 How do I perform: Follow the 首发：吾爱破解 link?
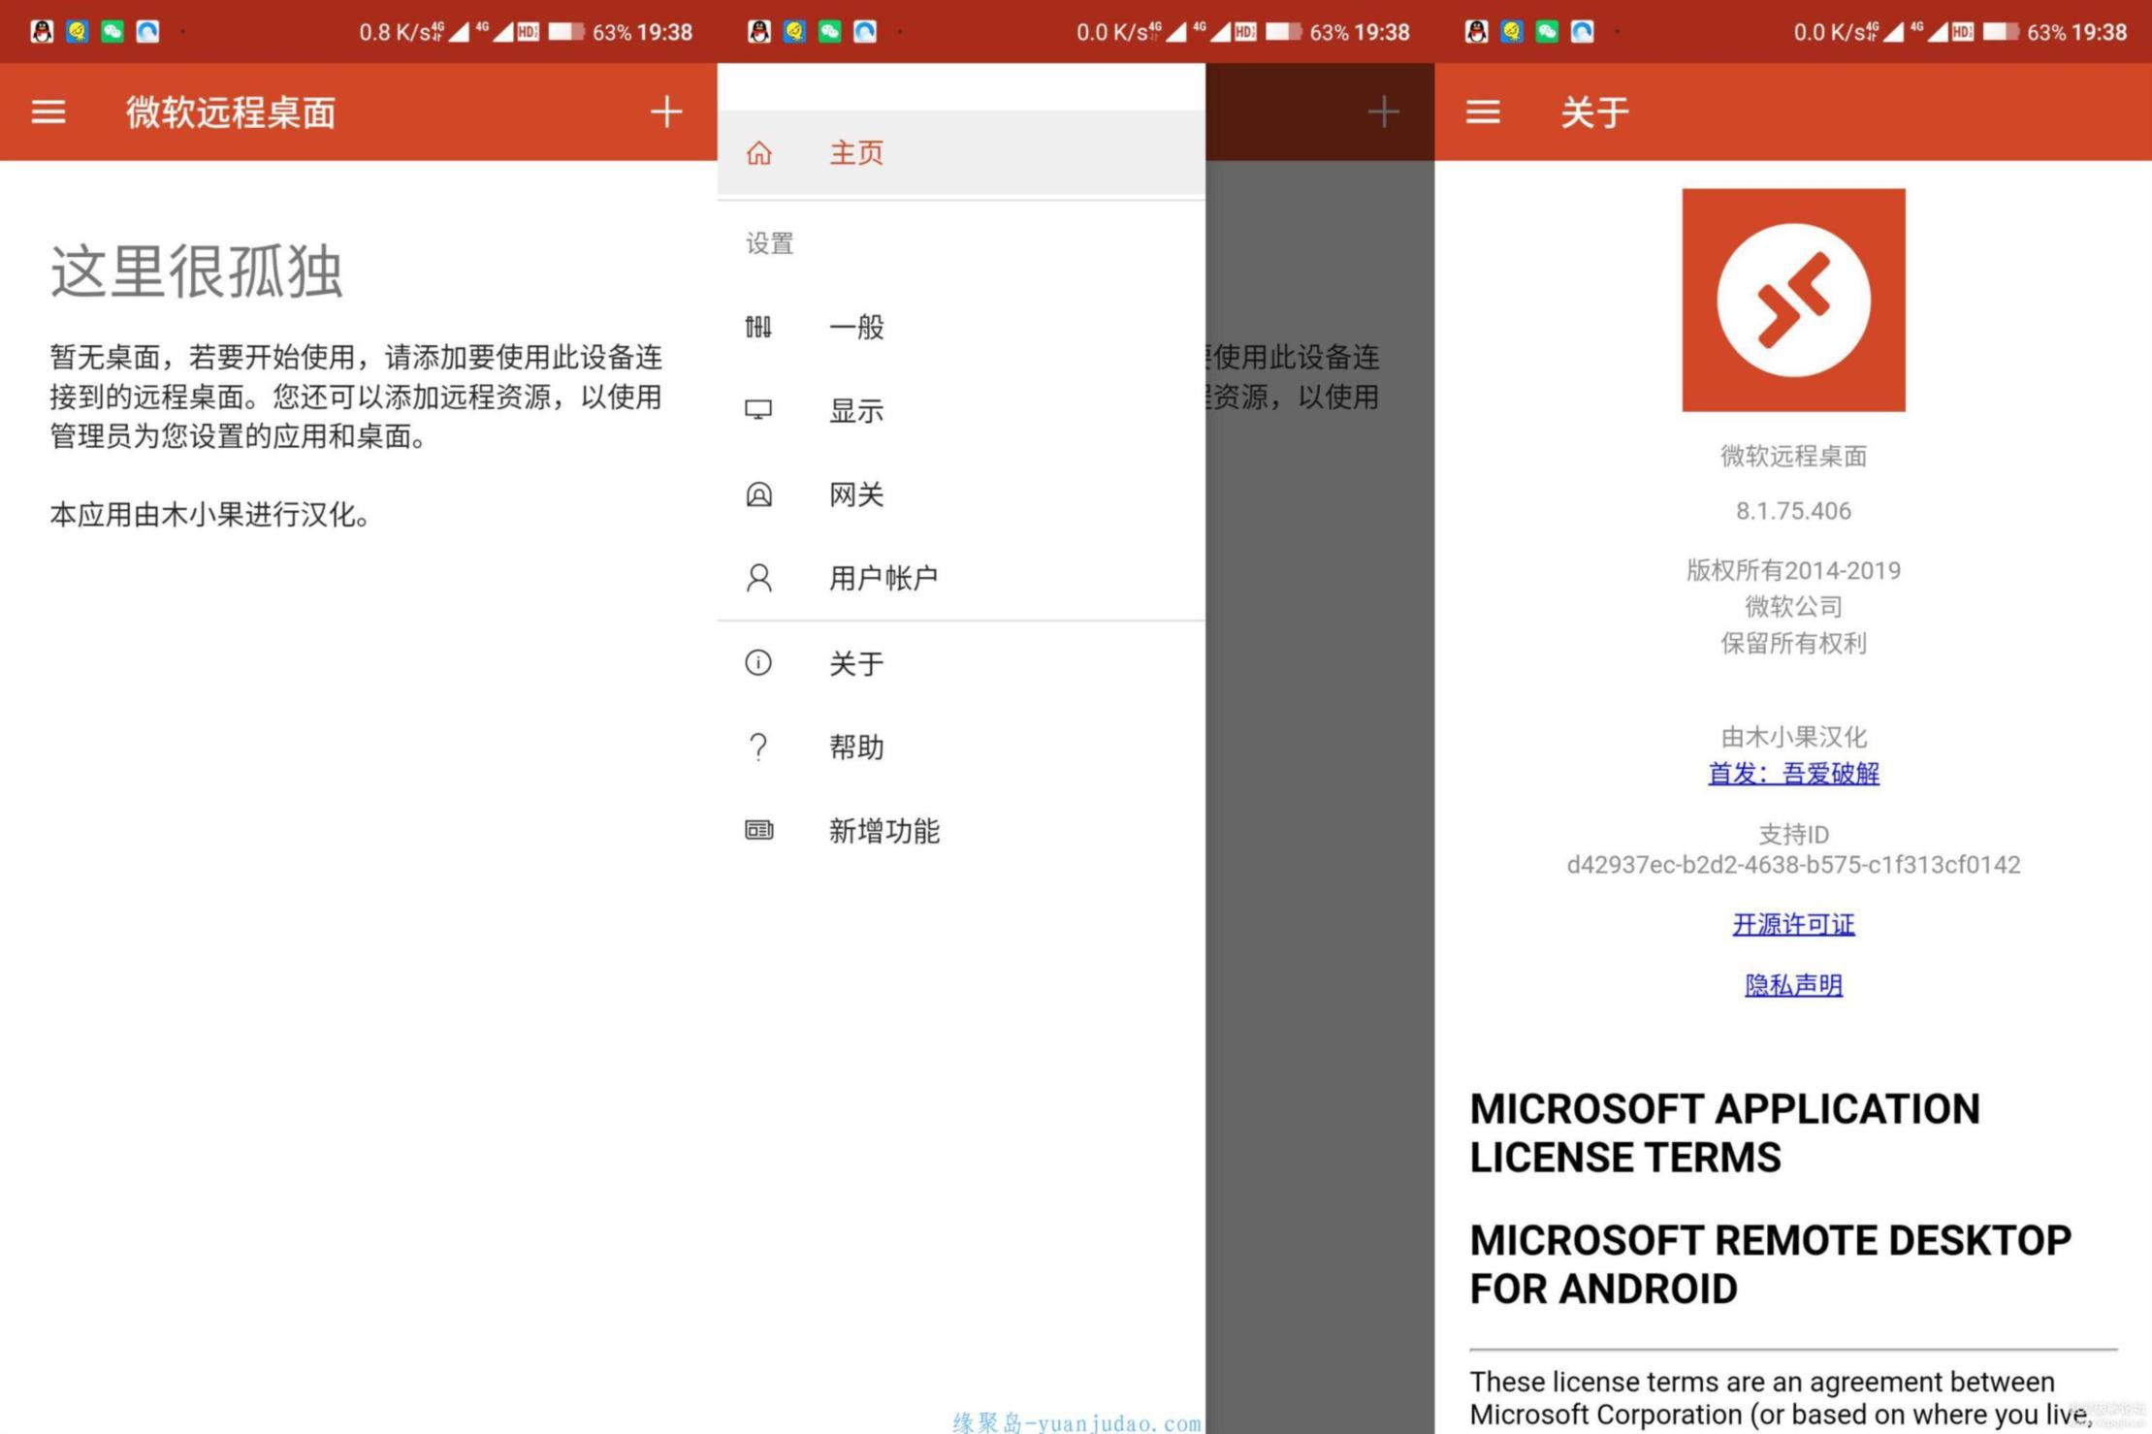point(1793,774)
